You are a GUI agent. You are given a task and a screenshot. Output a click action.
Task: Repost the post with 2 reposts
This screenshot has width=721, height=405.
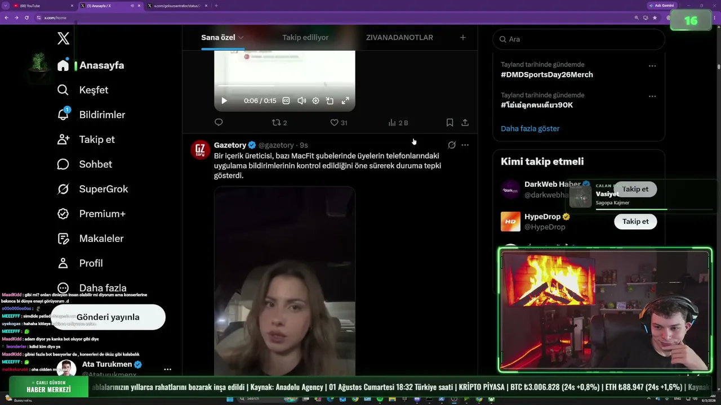tap(279, 123)
